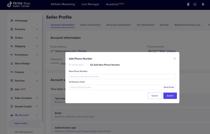This screenshot has height=134, width=210.
Task: Open Live Manager in top navigation
Action: (90, 4)
